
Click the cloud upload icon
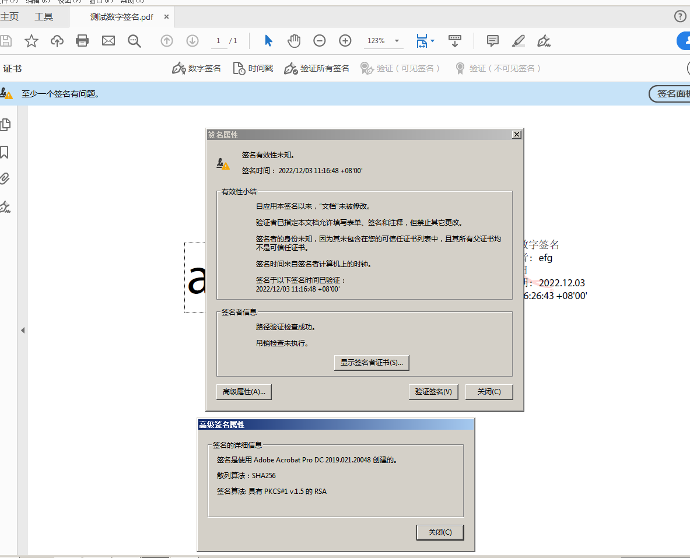57,41
